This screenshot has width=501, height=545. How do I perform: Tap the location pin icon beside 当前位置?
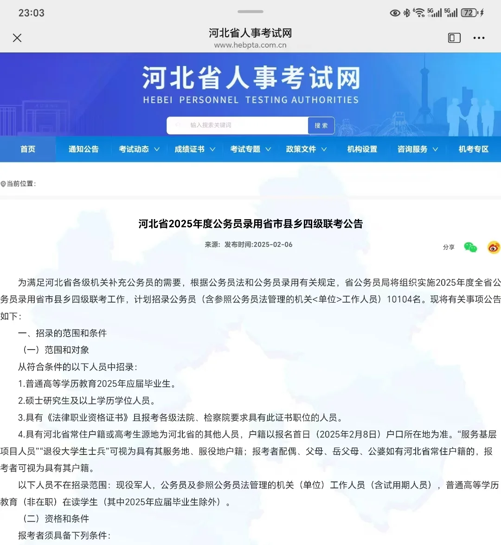point(4,183)
